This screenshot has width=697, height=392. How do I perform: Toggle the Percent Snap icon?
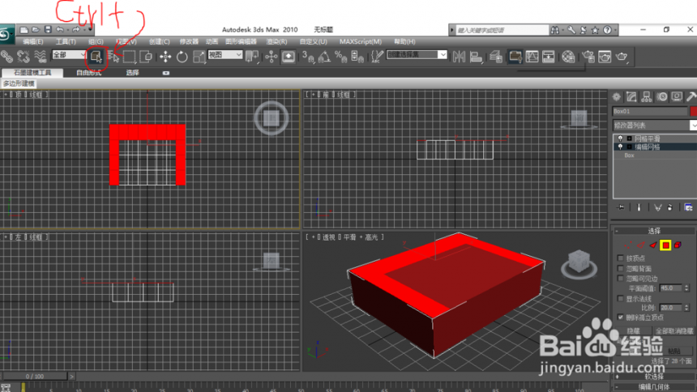coord(340,57)
